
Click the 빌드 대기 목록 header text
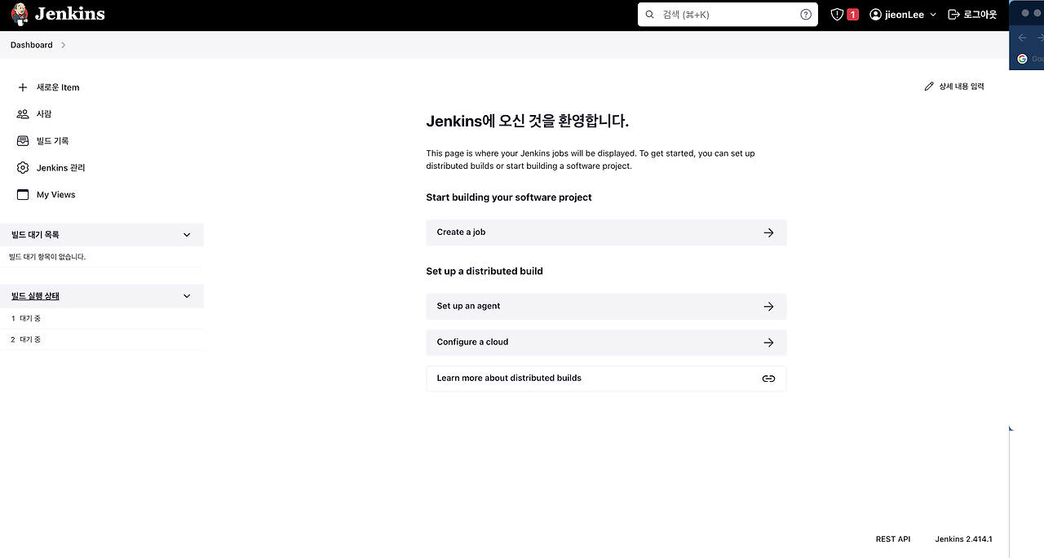tap(35, 235)
